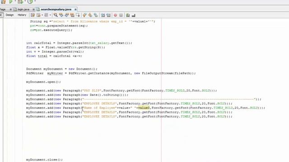289x162 pixels.
Task: Click the float total assignment line
Action: [x=54, y=56]
